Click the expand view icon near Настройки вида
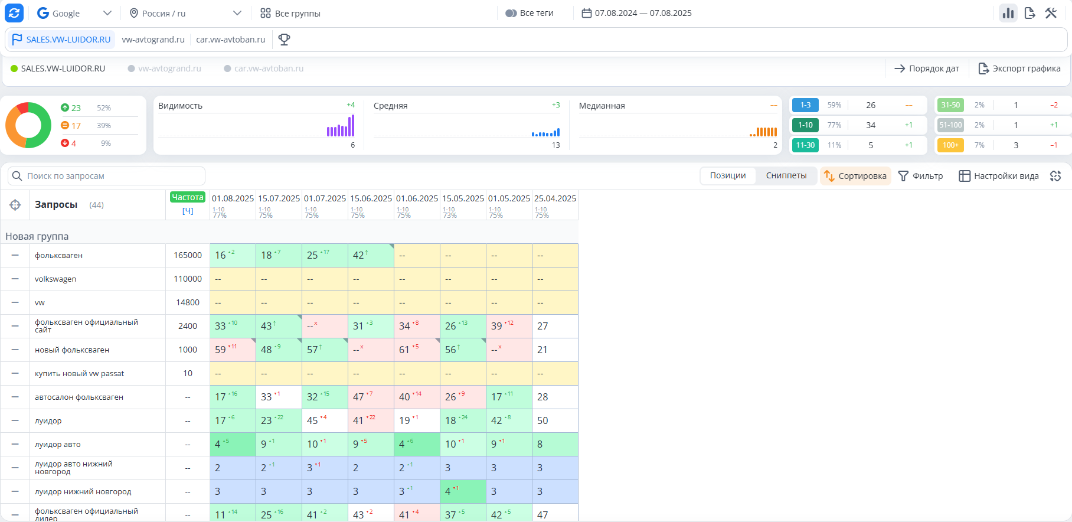This screenshot has width=1072, height=522. coord(1055,176)
